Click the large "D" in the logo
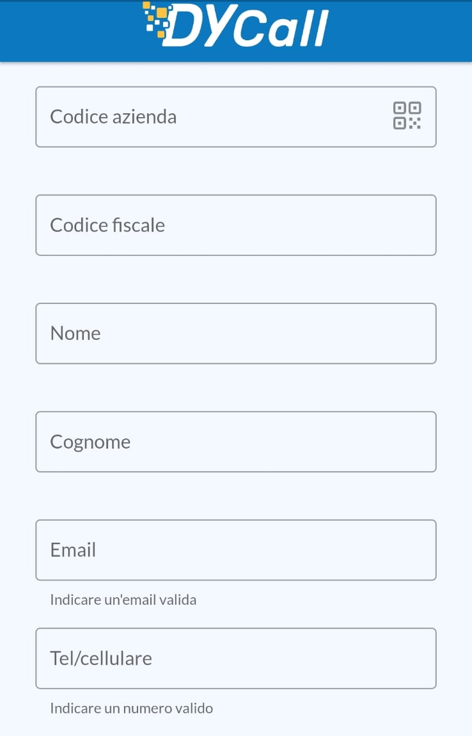This screenshot has height=736, width=472. [185, 29]
